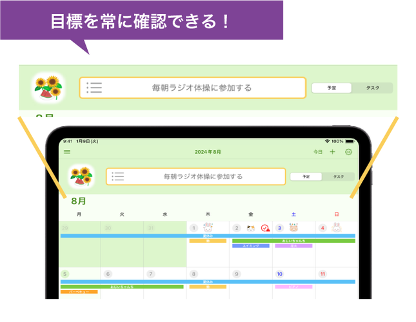
Task: Tap the sunflower icon inside the tablet screen
Action: pyautogui.click(x=81, y=175)
